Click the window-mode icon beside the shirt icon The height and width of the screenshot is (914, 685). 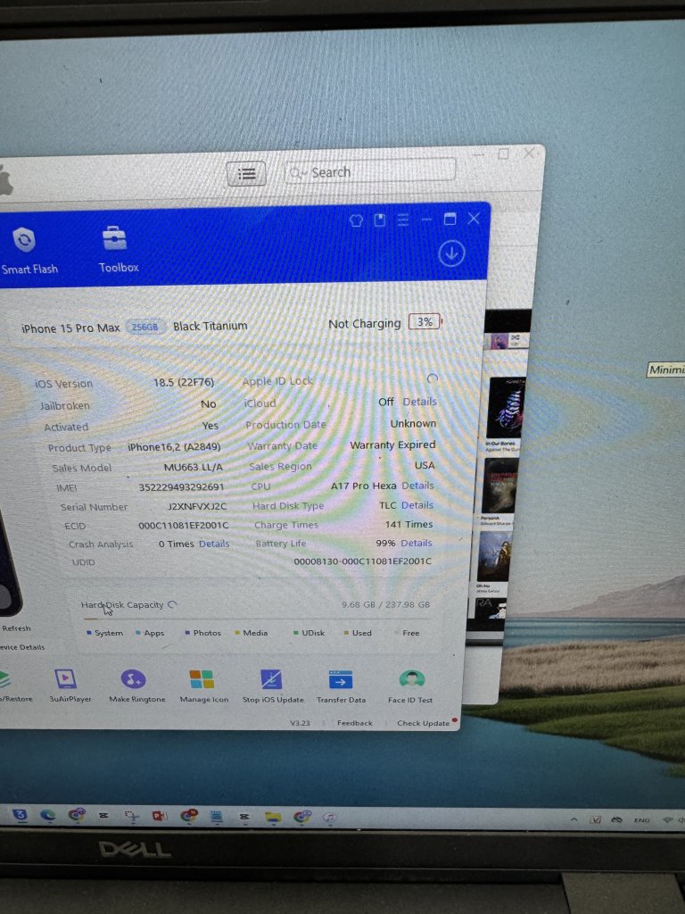pos(380,220)
